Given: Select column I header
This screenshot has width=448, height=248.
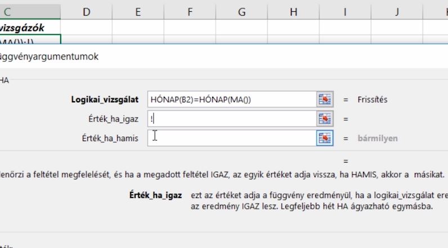Looking at the screenshot, I should (x=345, y=12).
